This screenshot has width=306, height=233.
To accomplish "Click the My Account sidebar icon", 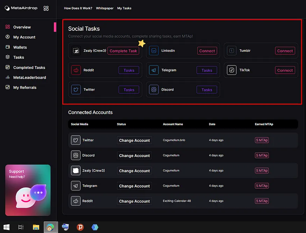I will [8, 37].
